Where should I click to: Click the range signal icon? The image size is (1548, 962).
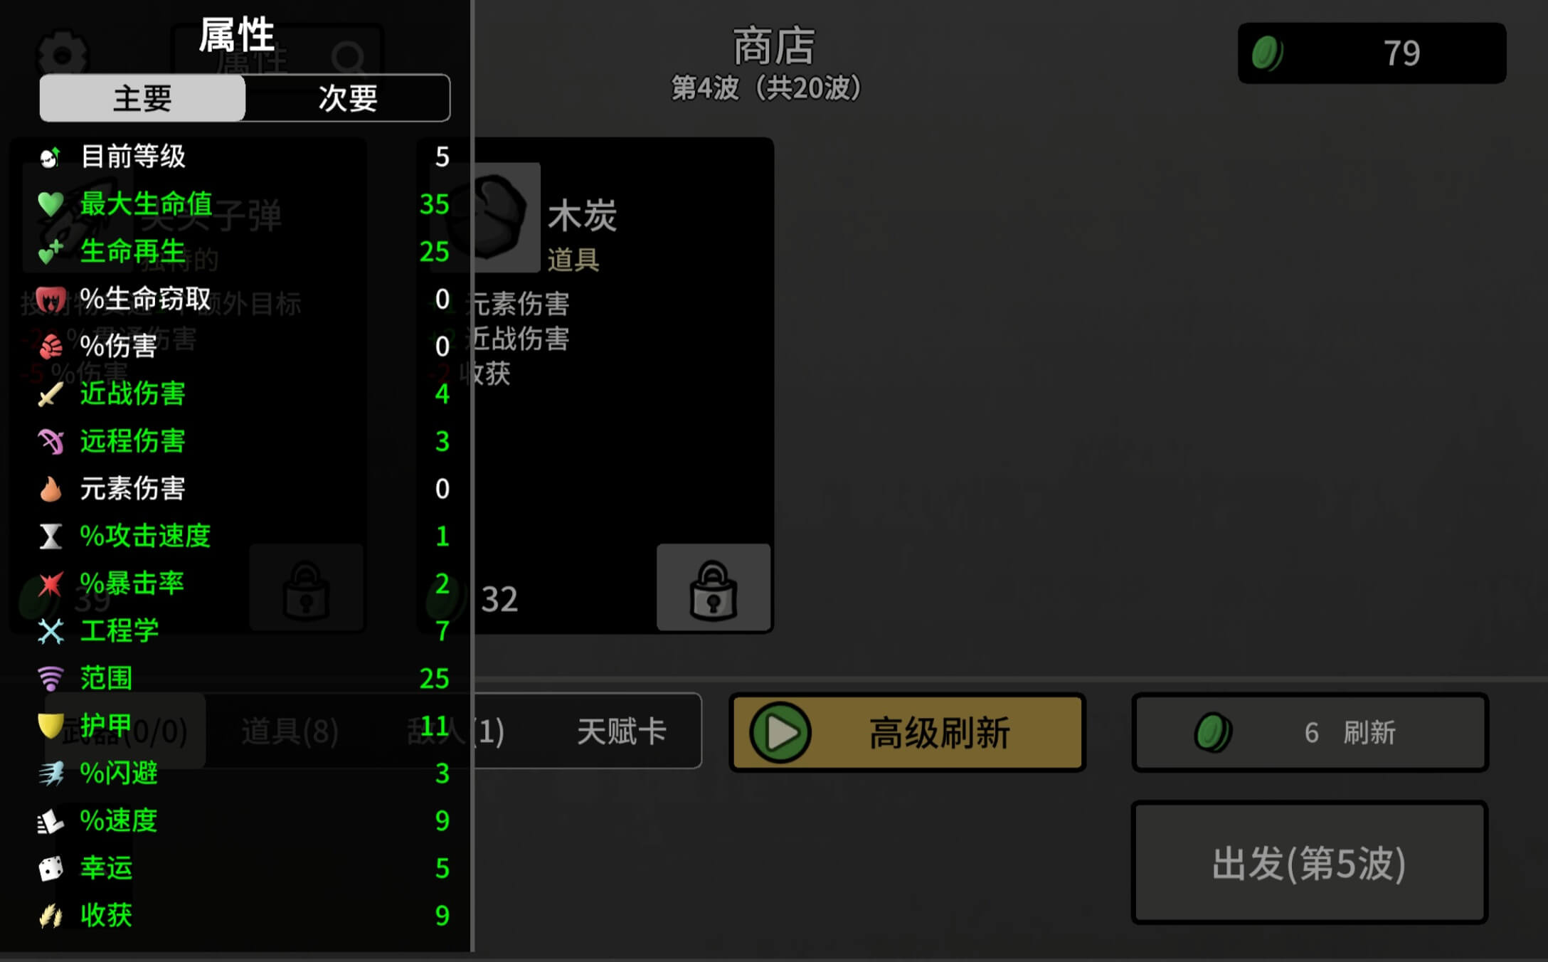click(x=51, y=678)
